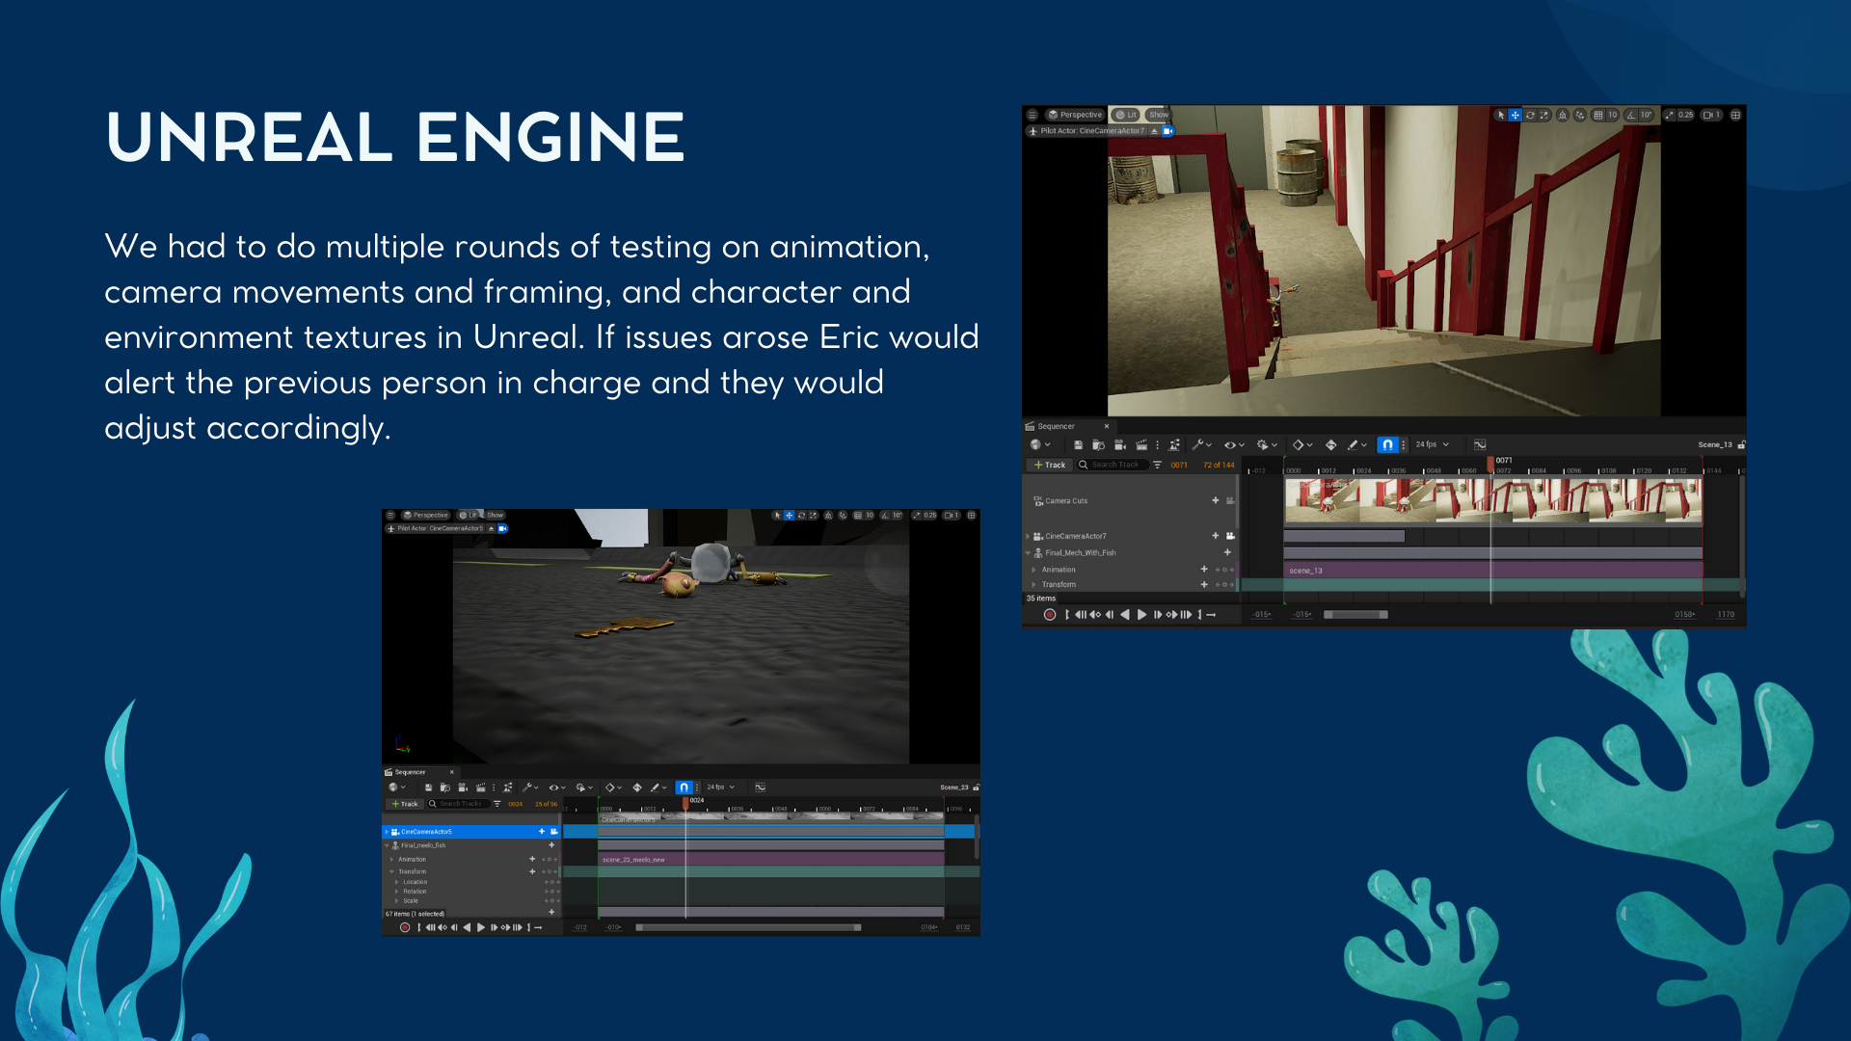Viewport: 1851px width, 1041px height.
Task: Click the + Track button in Scene_13 sequencer
Action: (1049, 465)
